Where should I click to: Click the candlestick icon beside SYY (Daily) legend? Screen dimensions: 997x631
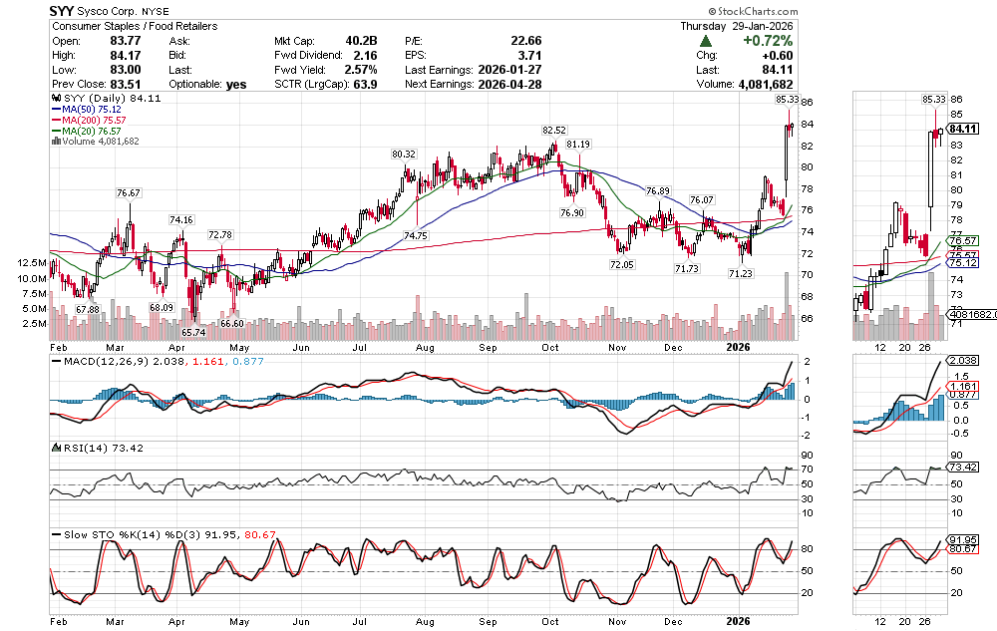coord(55,99)
